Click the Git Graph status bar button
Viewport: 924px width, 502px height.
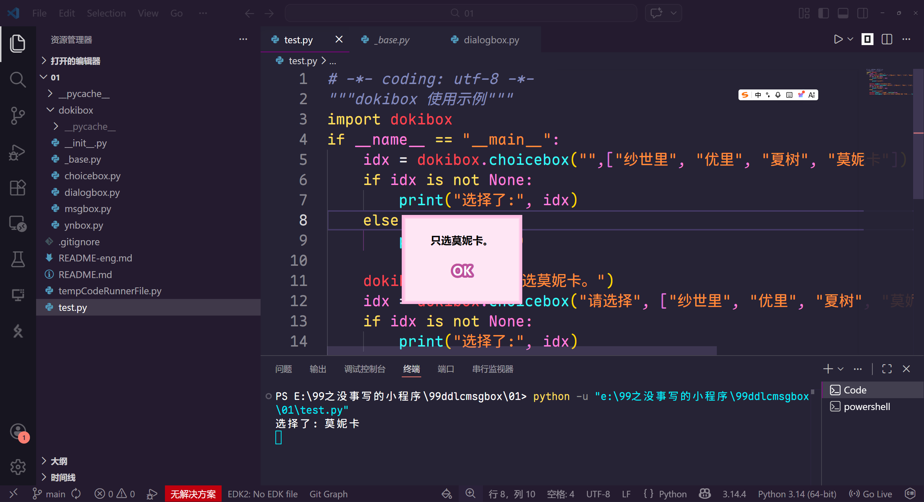(x=328, y=494)
